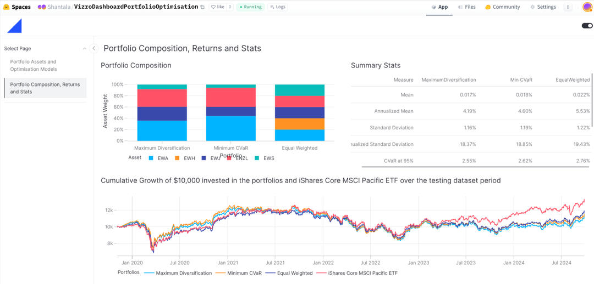The height and width of the screenshot is (284, 594).
Task: Open the Settings tab
Action: [x=543, y=7]
